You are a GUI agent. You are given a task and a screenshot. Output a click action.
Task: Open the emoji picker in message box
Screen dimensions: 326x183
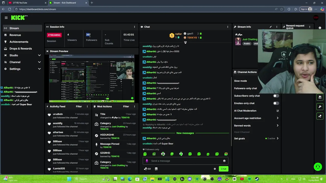[x=224, y=161]
